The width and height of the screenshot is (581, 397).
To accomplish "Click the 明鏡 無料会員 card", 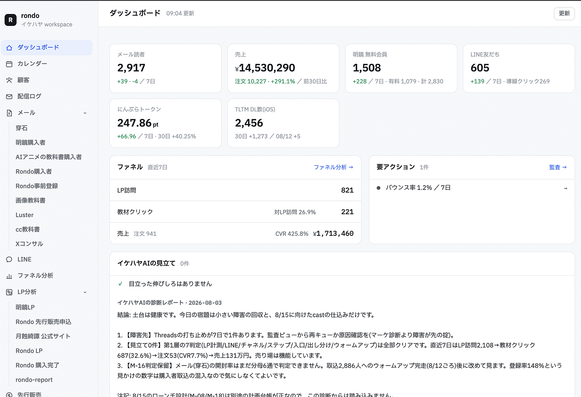I will tap(401, 68).
